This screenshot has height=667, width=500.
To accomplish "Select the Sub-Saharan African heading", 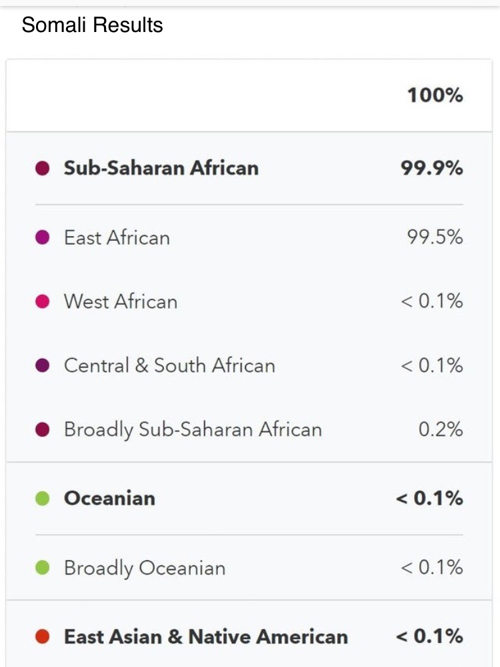I will pyautogui.click(x=161, y=168).
